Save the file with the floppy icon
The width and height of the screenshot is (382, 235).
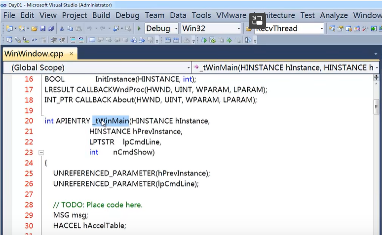point(42,29)
